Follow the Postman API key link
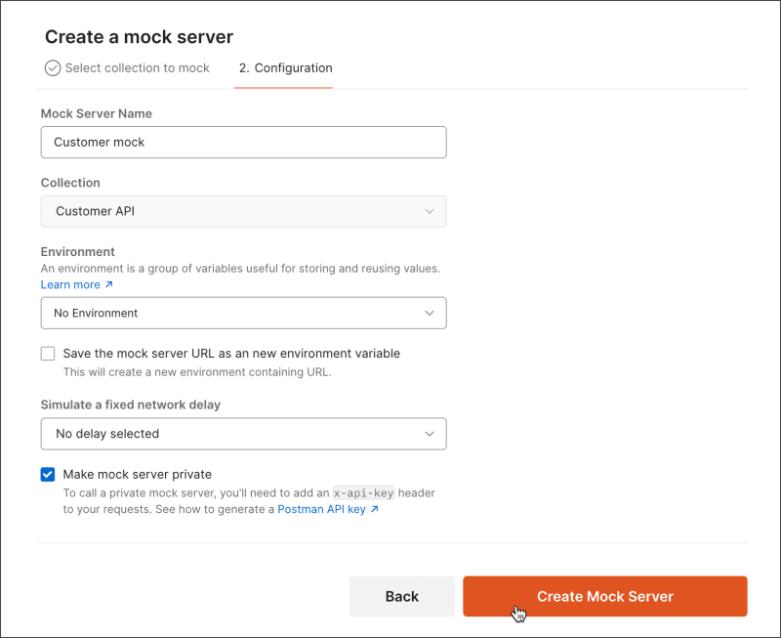 click(x=321, y=509)
